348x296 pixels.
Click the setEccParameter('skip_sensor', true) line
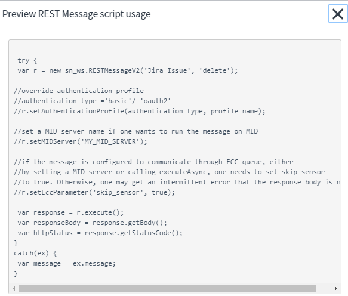click(x=94, y=192)
